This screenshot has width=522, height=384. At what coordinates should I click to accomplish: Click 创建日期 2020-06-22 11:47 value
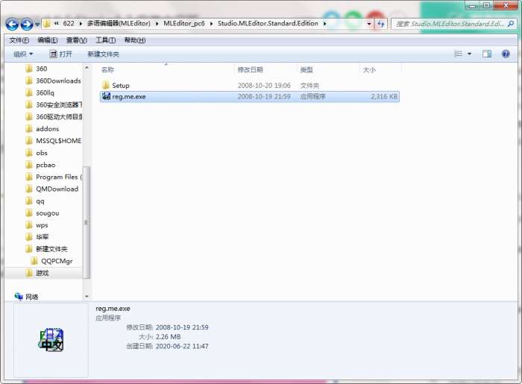(x=182, y=346)
